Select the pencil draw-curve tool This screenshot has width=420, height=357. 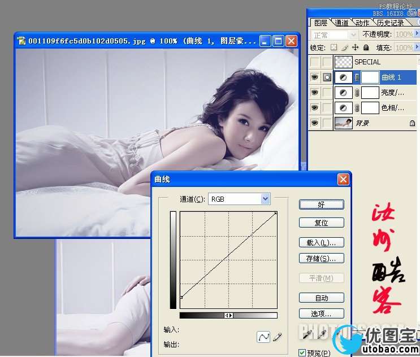(278, 337)
